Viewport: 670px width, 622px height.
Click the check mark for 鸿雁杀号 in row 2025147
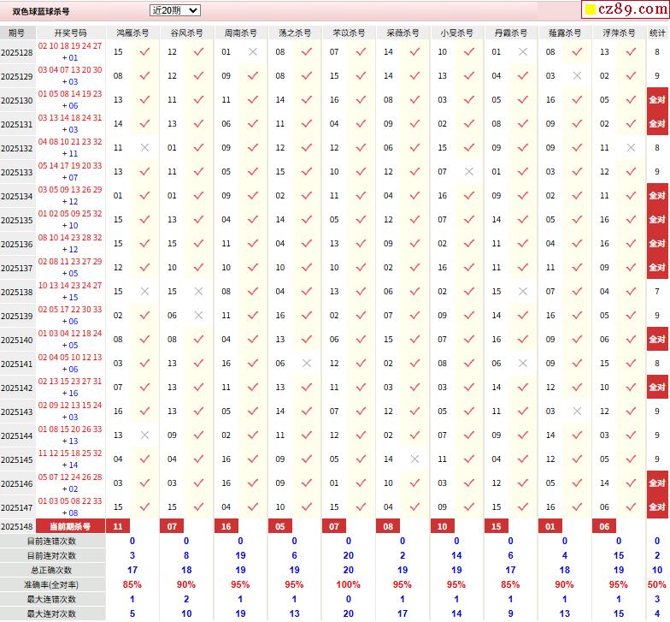click(144, 507)
